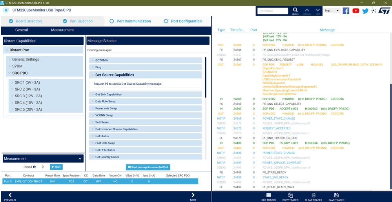Screen dimensions: 392x202
Task: Expand Soft Reset message
Action: pyautogui.click(x=145, y=122)
